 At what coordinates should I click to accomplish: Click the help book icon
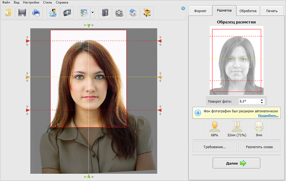105,13
